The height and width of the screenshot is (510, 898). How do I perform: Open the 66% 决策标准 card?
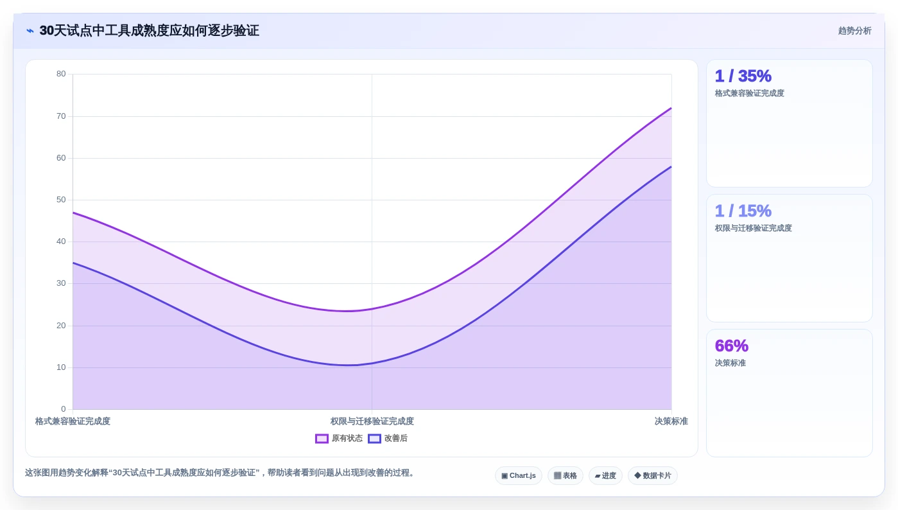(x=790, y=393)
